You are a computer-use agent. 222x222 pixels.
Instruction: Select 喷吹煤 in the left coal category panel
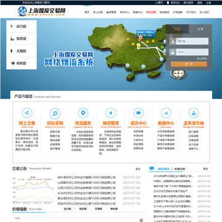click(x=22, y=63)
